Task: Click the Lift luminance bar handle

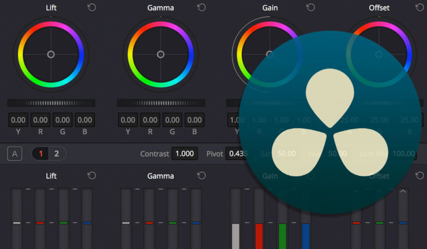Action: pos(17,223)
